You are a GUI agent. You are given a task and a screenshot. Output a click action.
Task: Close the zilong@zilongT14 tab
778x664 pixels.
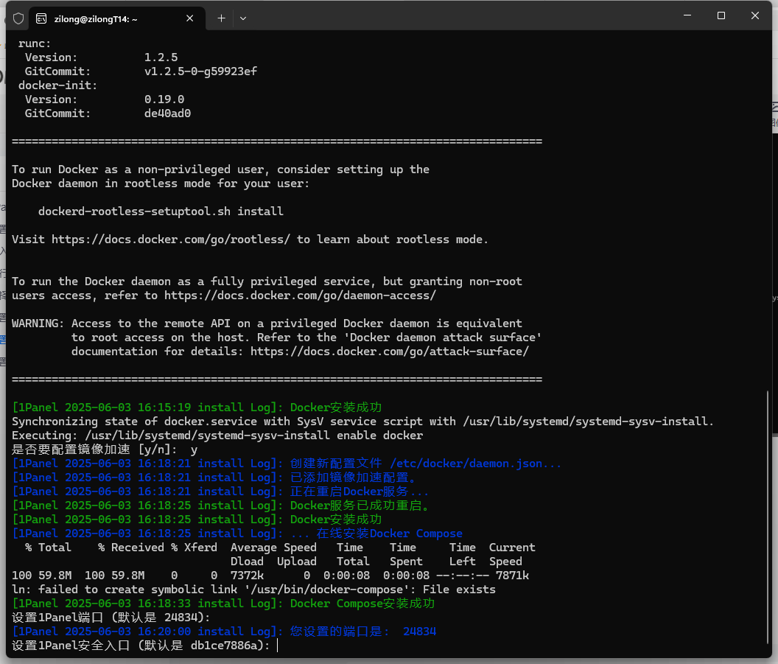(189, 18)
